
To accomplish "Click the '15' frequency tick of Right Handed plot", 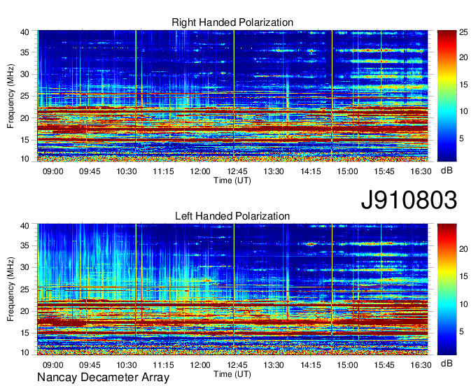I will 24,140.
